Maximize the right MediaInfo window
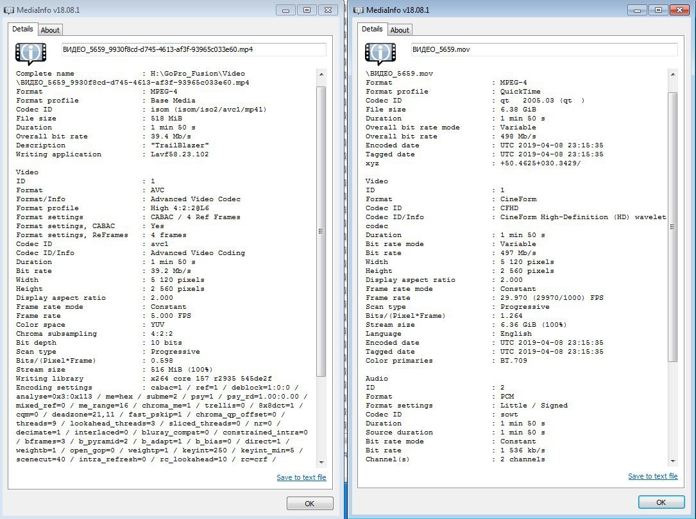Screen dimensions: 696x519 tap(658, 10)
